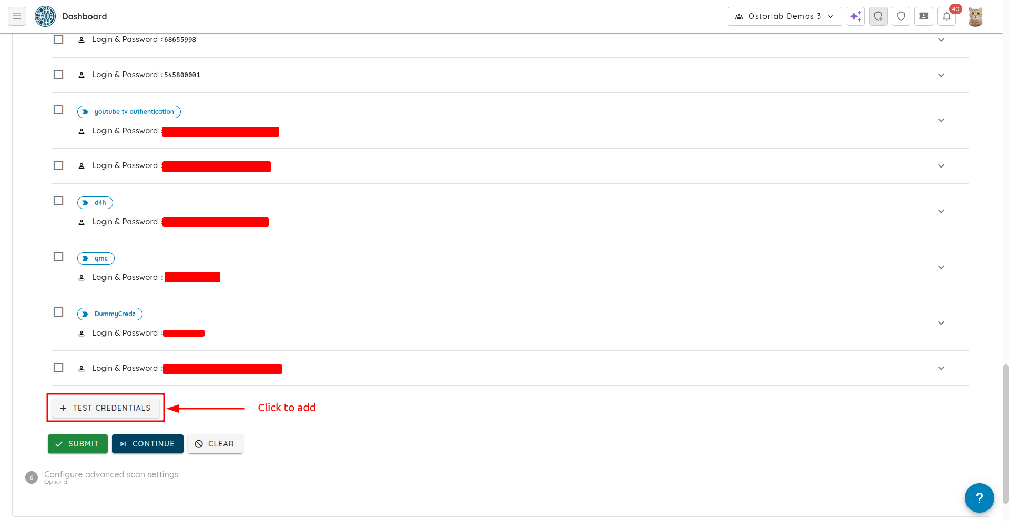1009x521 pixels.
Task: Open the AI sparkle assistant
Action: pyautogui.click(x=855, y=16)
